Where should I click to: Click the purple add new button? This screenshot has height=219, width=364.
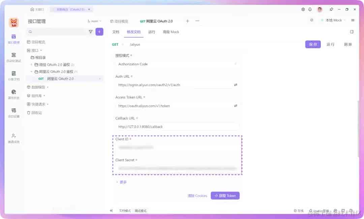[x=99, y=32]
